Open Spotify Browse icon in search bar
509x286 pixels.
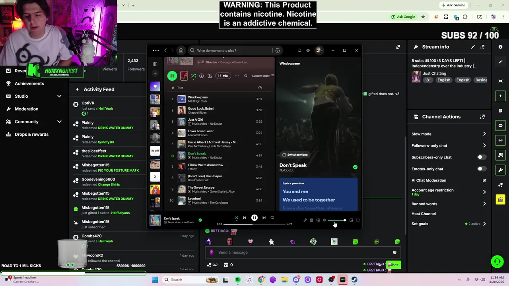click(278, 50)
